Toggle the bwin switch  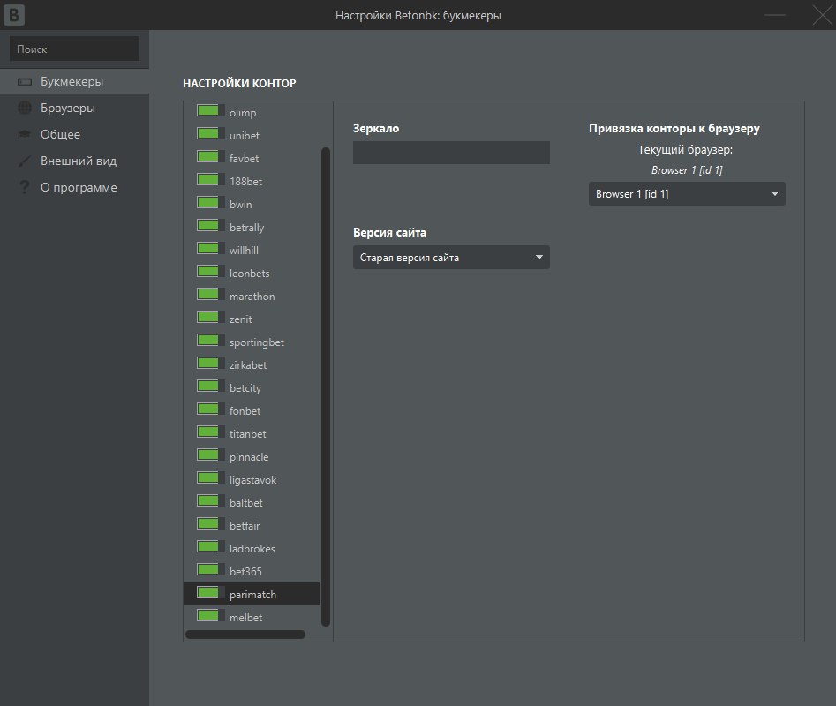(210, 202)
